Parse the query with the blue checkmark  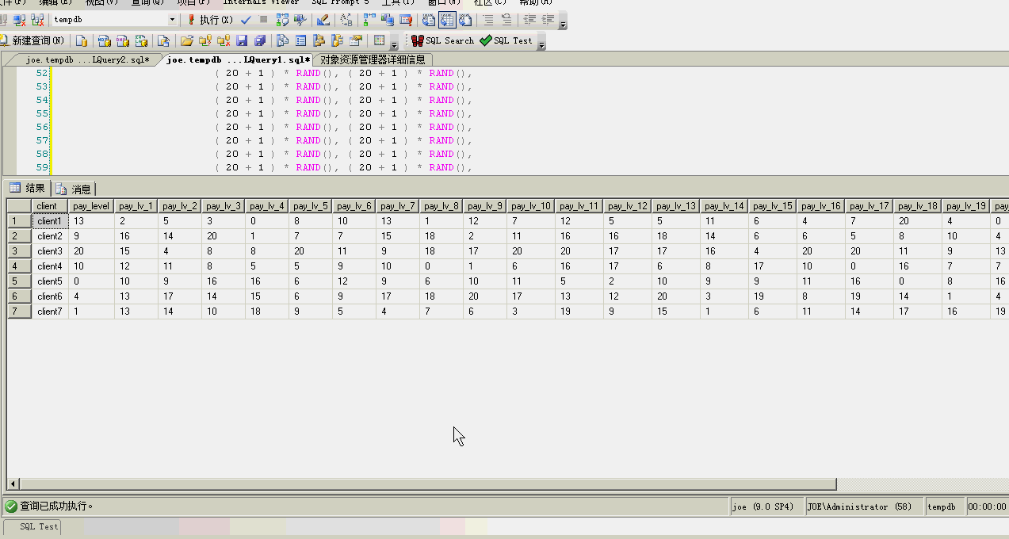[246, 20]
